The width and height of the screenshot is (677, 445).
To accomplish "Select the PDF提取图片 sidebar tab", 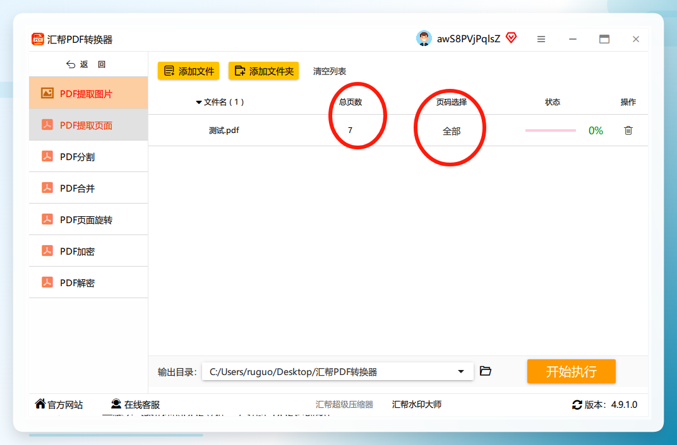I will 88,93.
